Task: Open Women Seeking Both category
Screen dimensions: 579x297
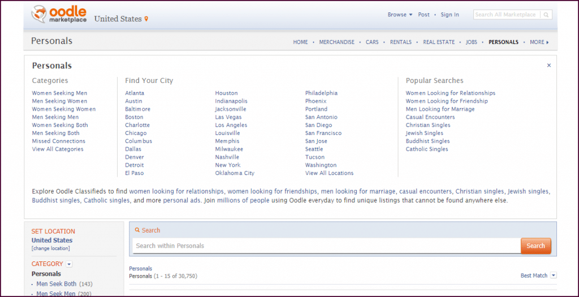Action: coord(60,125)
